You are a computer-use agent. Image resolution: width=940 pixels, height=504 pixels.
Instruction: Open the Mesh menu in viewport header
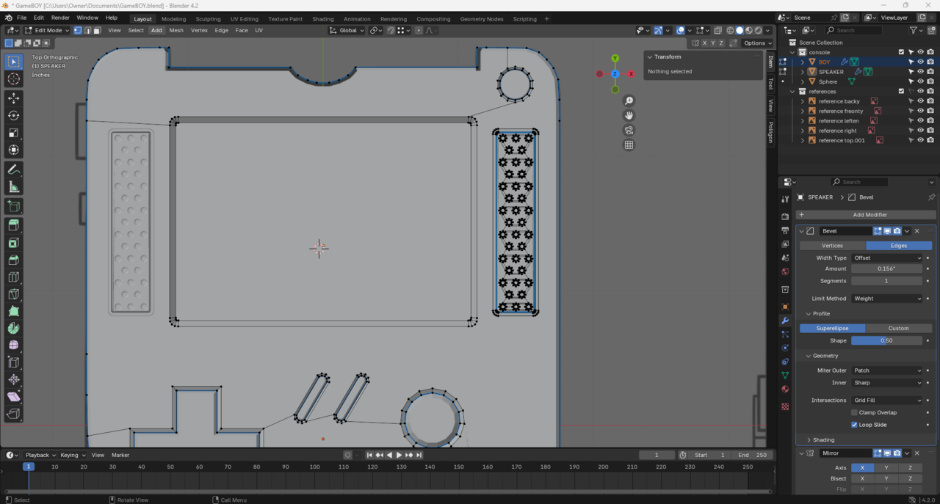pos(176,31)
